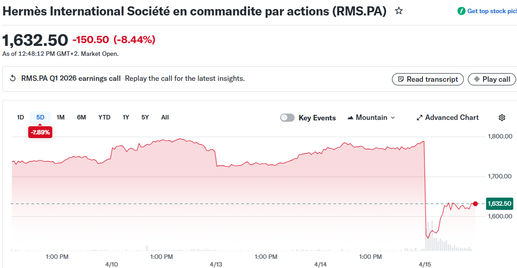Select the YTD time range tab

pyautogui.click(x=104, y=117)
